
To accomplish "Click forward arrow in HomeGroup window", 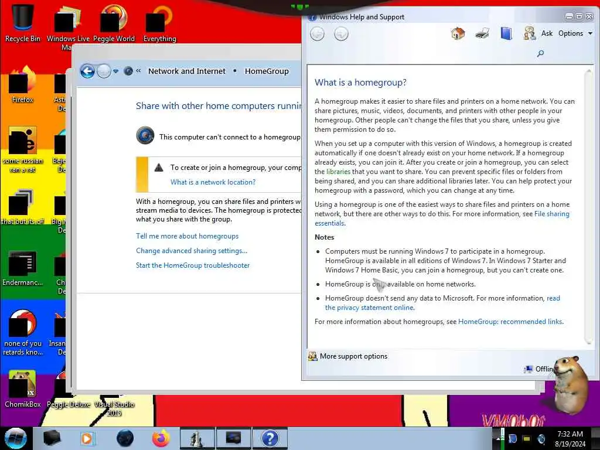I will point(104,71).
